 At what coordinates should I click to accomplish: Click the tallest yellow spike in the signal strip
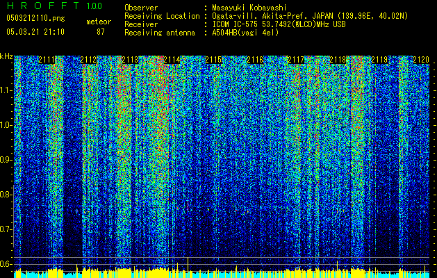(188, 267)
